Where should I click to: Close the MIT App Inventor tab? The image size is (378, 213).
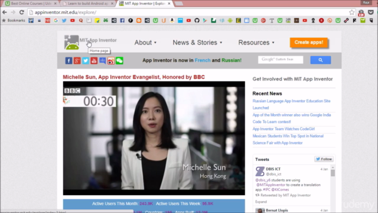(x=169, y=4)
